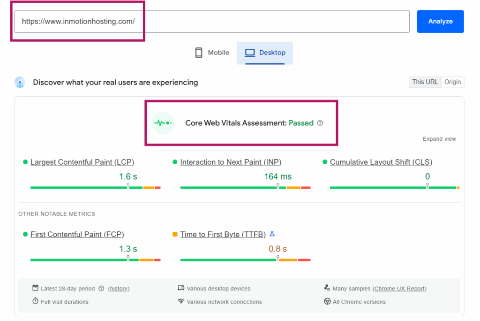This screenshot has width=480, height=321.
Task: Click the TTFB experimental flask icon
Action: [x=272, y=234]
